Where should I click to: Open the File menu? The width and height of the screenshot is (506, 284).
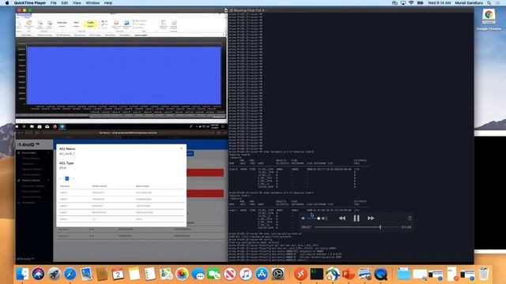tap(54, 3)
